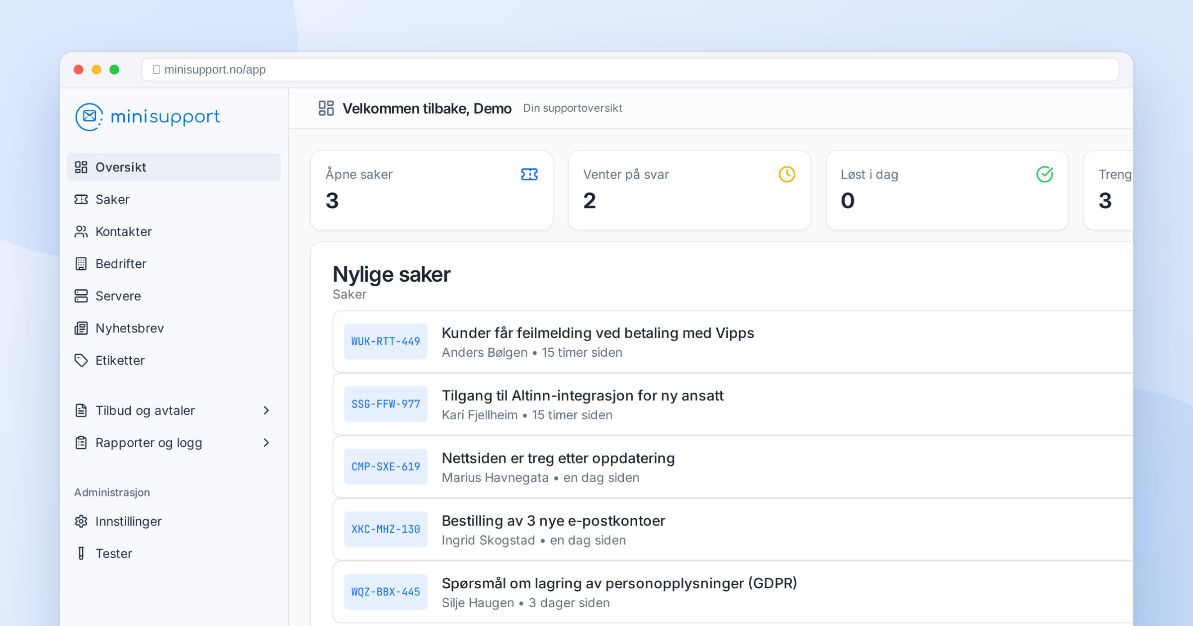Click the dashboard icon beside Velkommen tilbake
This screenshot has height=626, width=1193.
pyautogui.click(x=326, y=108)
